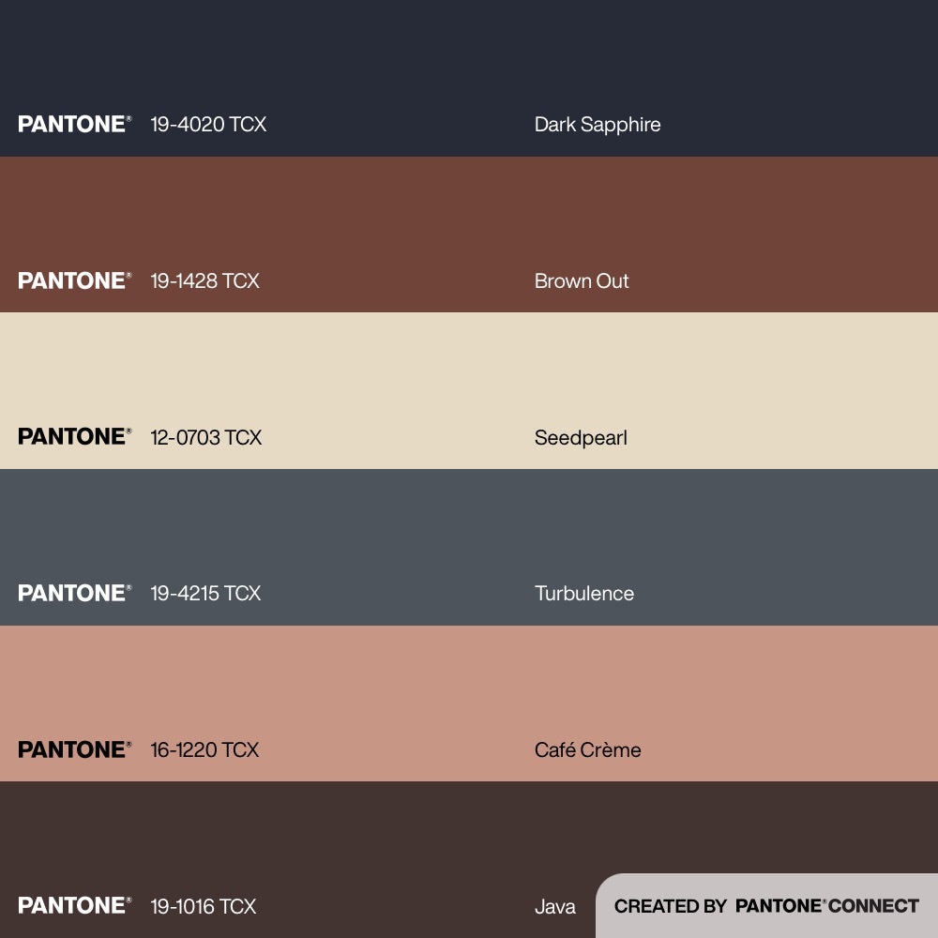This screenshot has width=938, height=938.
Task: Click the Turbulence color name
Action: tap(584, 593)
